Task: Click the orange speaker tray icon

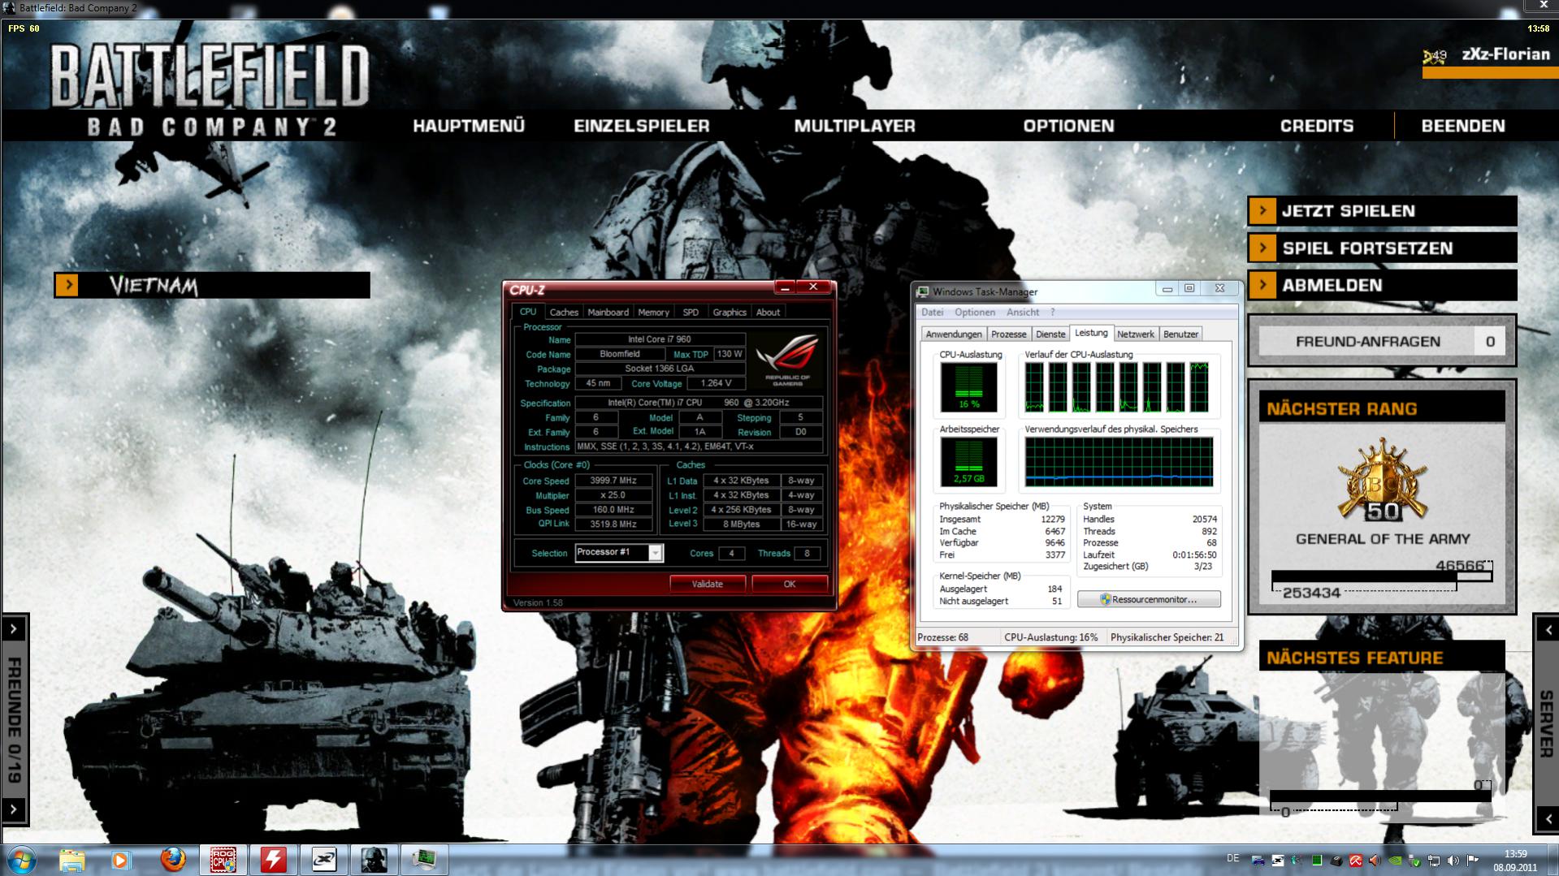Action: coord(1375,861)
